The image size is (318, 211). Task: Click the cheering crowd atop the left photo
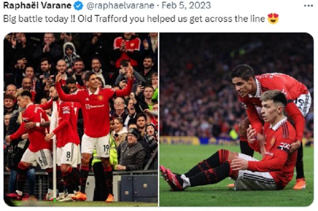coord(81,61)
